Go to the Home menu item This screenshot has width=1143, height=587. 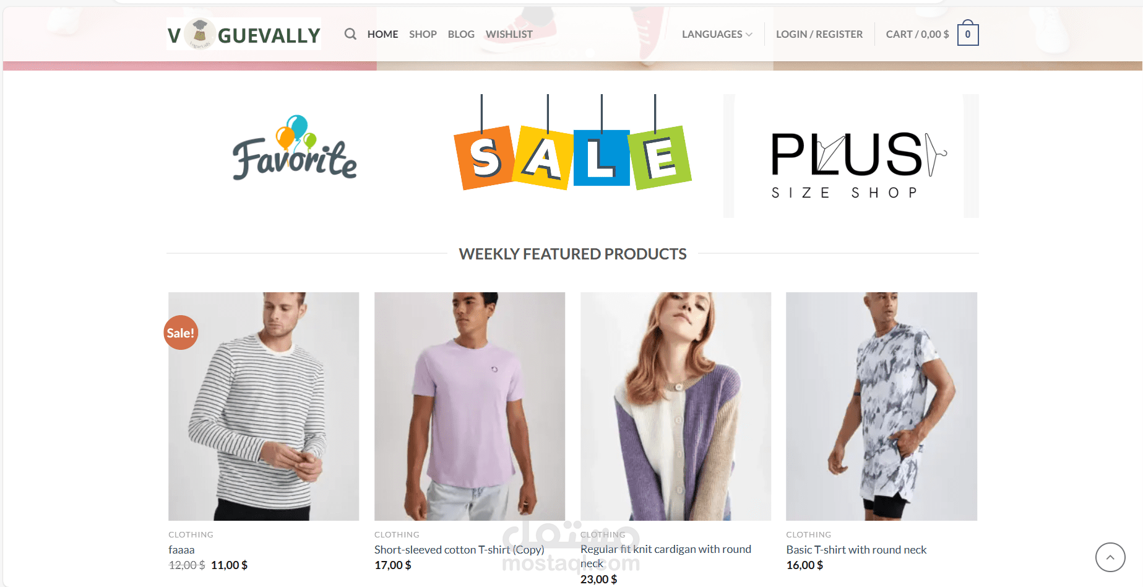(382, 34)
